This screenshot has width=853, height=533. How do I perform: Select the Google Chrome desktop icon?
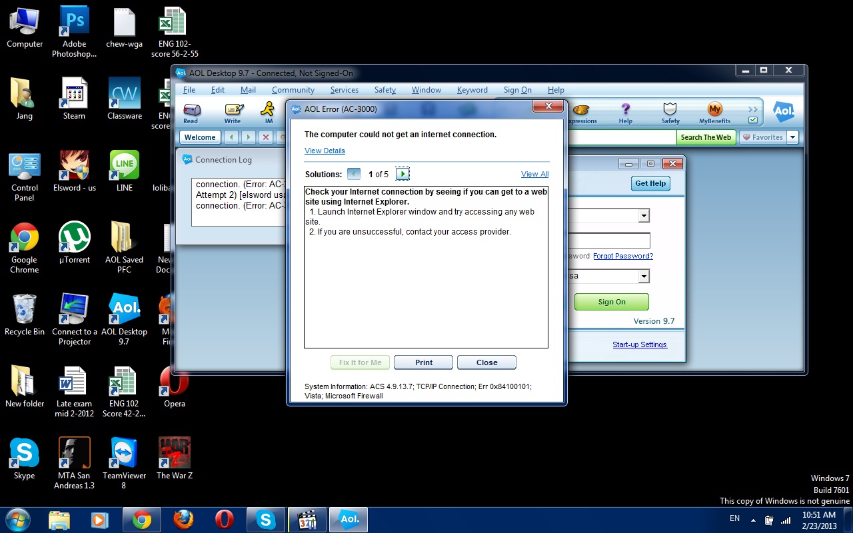coord(24,248)
